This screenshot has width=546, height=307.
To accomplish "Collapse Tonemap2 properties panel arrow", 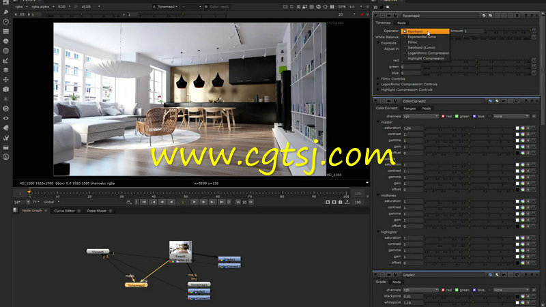I will pyautogui.click(x=376, y=16).
